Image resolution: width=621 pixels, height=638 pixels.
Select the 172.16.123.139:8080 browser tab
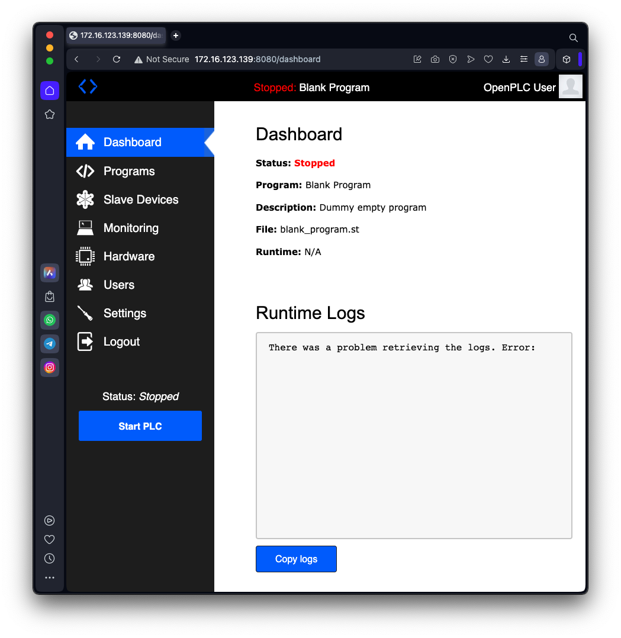[x=117, y=36]
